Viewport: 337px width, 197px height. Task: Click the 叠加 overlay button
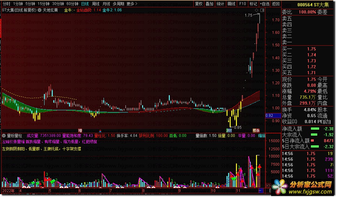[210, 4]
